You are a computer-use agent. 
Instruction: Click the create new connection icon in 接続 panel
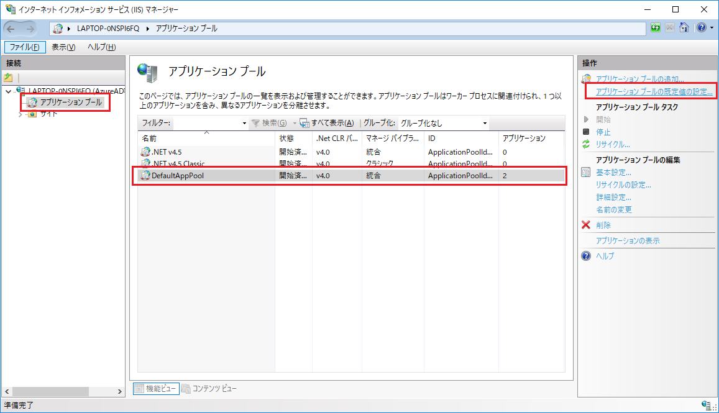click(x=8, y=78)
